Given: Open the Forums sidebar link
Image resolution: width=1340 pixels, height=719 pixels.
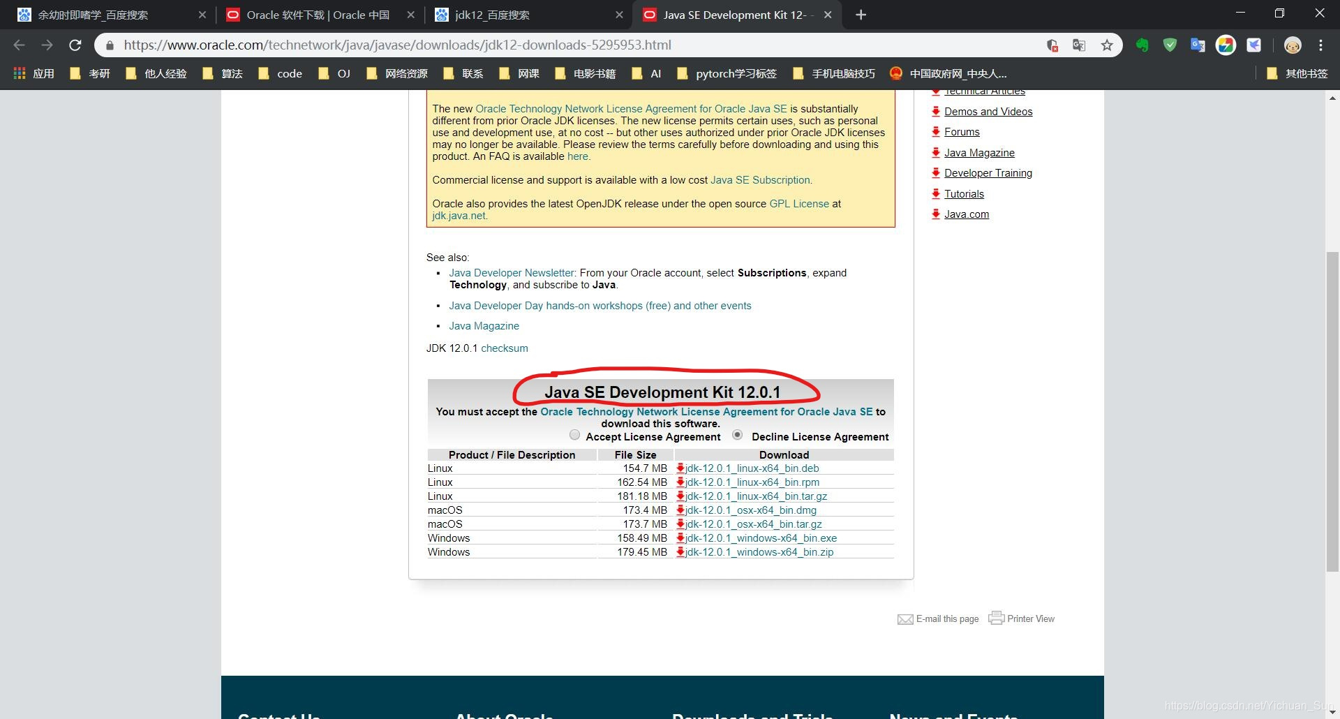Looking at the screenshot, I should (x=962, y=132).
